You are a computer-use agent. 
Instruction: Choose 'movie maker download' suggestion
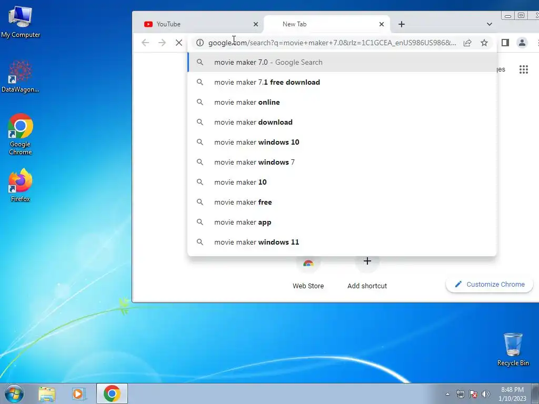click(x=342, y=122)
